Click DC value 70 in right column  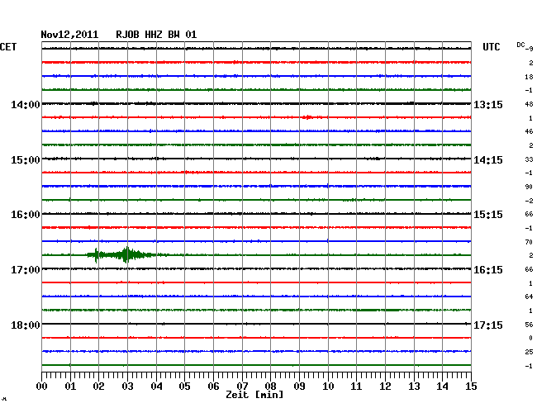[x=529, y=242]
